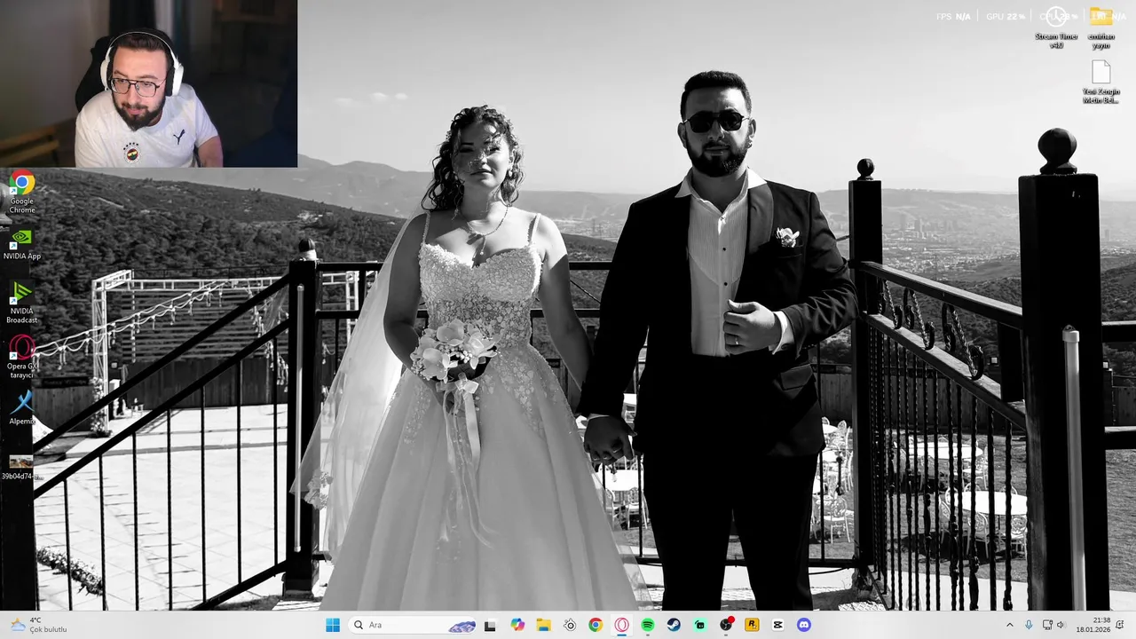
Task: Open Rockstar Games Launcher from the taskbar
Action: click(752, 625)
